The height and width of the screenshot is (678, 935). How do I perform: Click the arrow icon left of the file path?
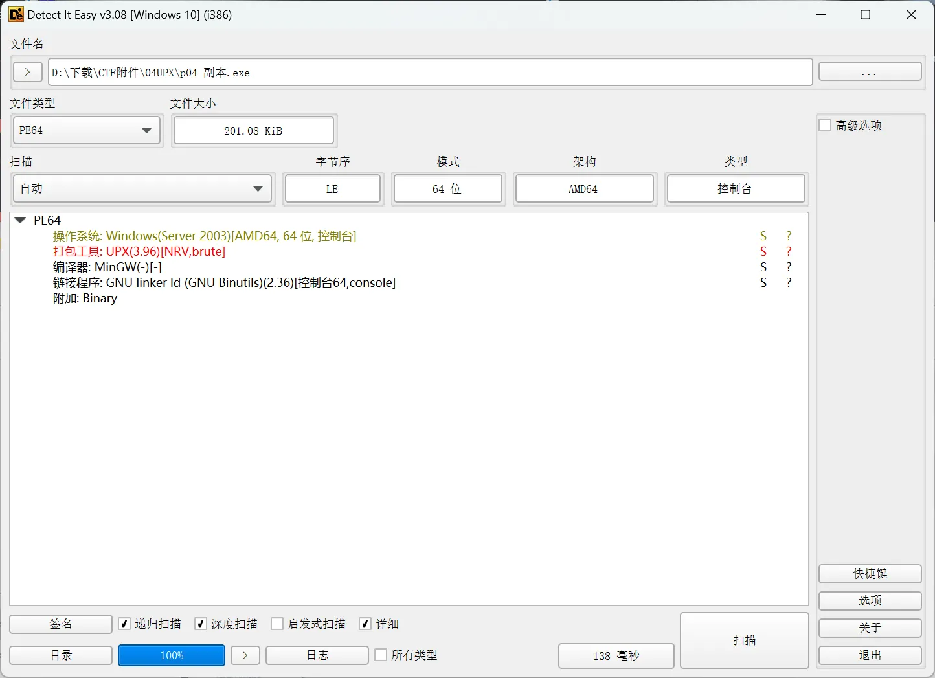pyautogui.click(x=27, y=72)
